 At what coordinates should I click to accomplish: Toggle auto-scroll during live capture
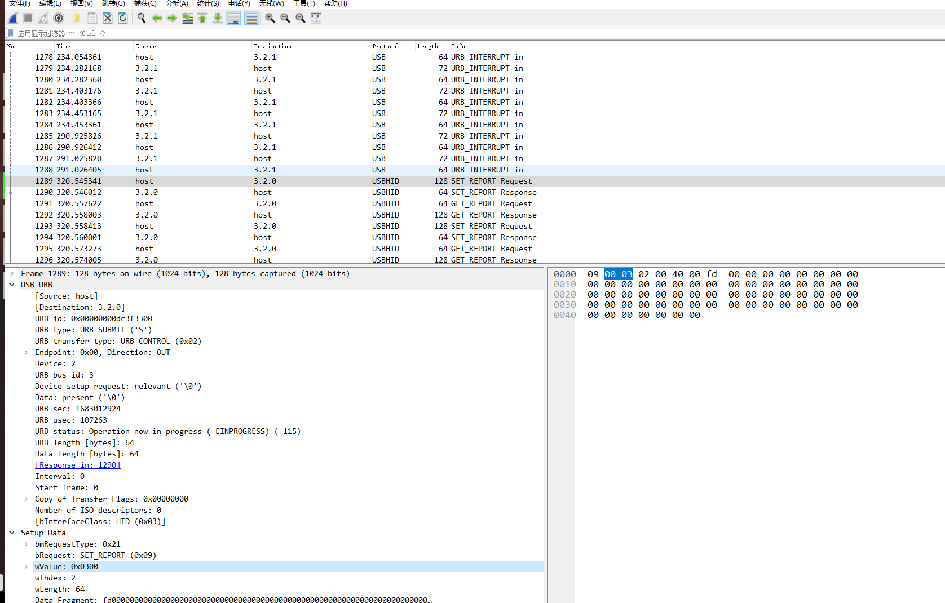pos(233,18)
